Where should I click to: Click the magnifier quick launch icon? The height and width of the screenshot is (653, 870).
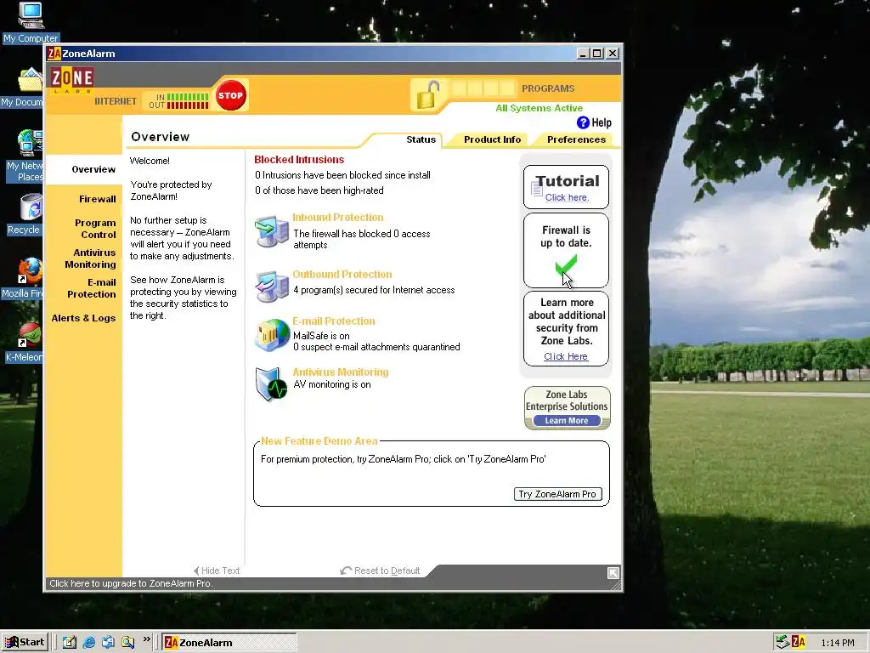tap(128, 642)
